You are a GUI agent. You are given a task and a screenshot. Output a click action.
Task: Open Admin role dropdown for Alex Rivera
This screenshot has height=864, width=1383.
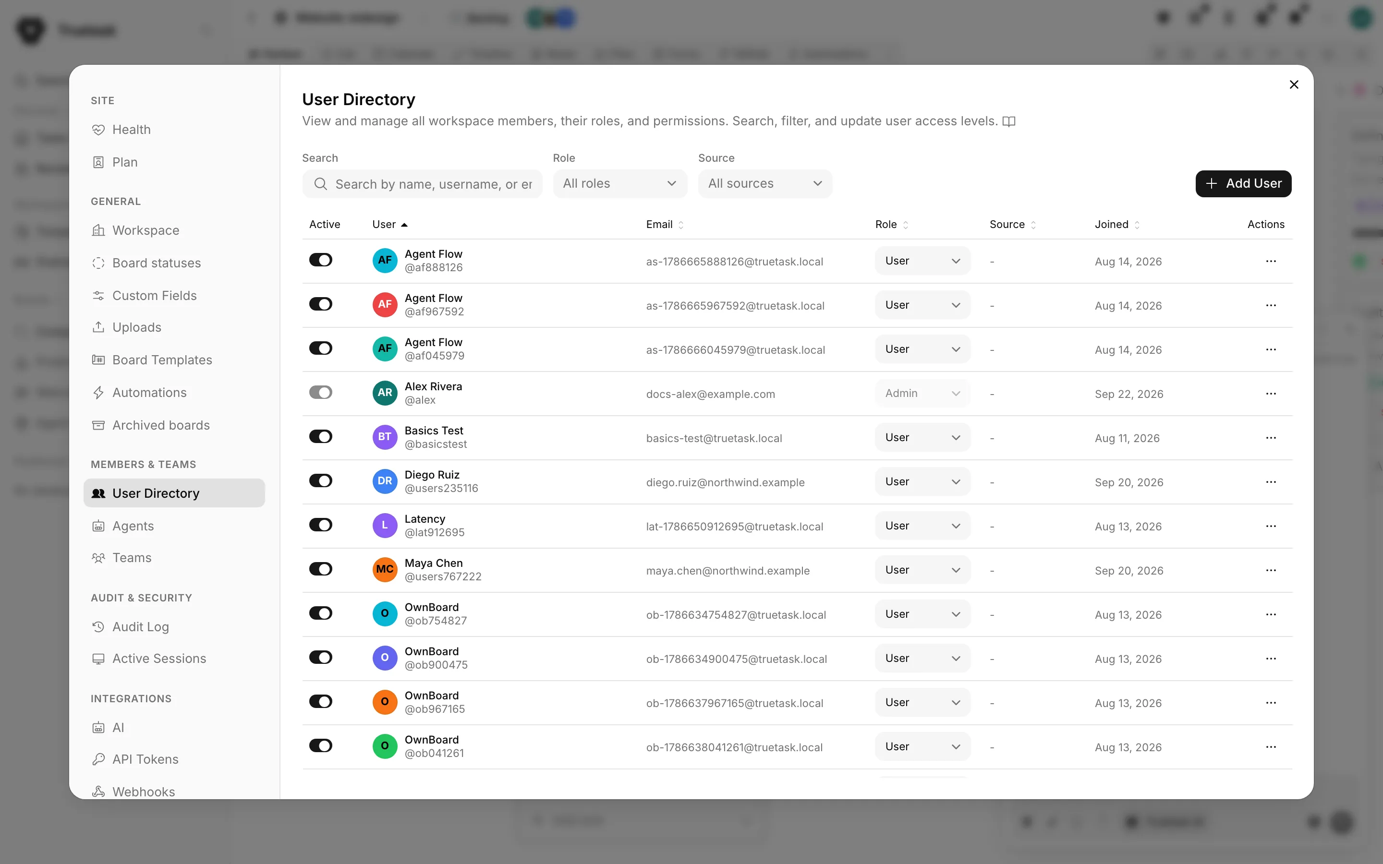tap(922, 393)
